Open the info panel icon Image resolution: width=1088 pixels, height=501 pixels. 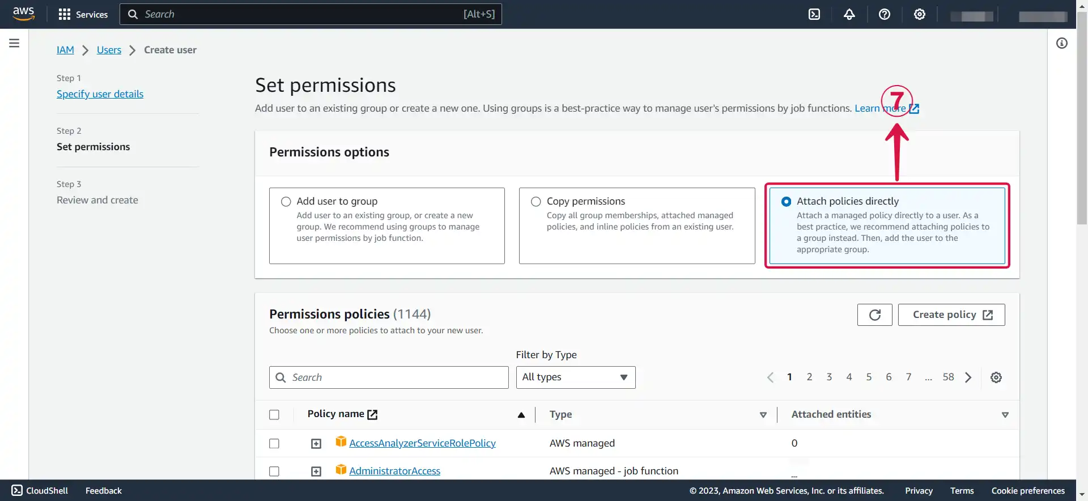tap(1062, 43)
